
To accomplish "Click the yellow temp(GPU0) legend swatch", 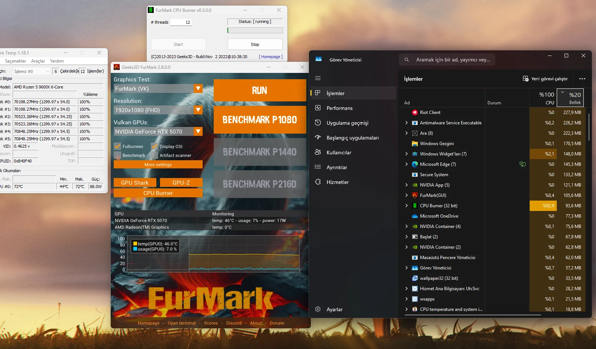I will [135, 244].
